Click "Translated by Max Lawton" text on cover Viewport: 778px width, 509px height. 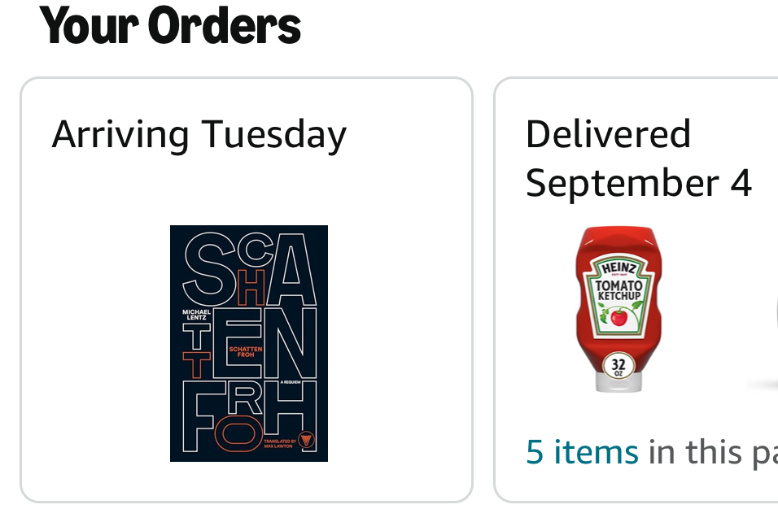click(279, 444)
